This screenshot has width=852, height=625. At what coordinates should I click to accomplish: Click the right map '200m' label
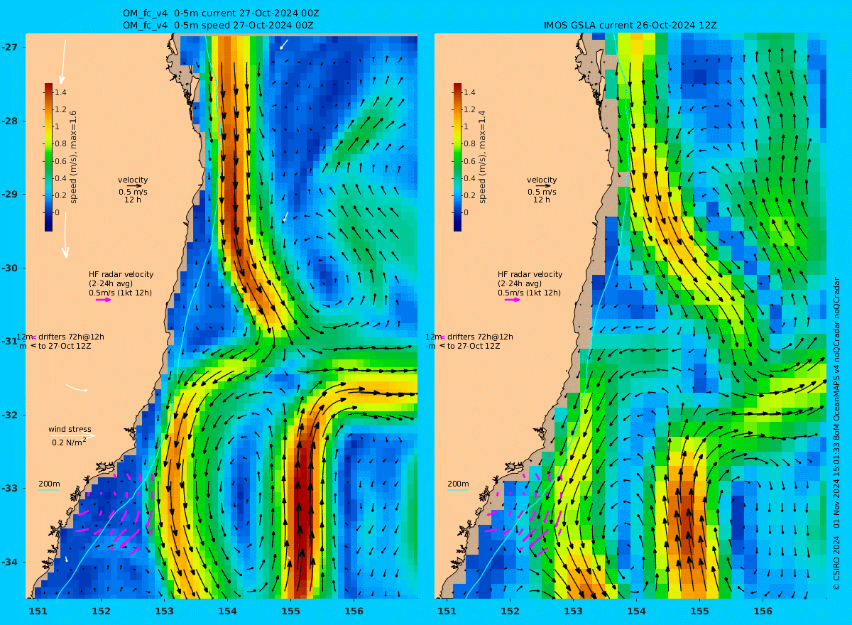[x=457, y=484]
